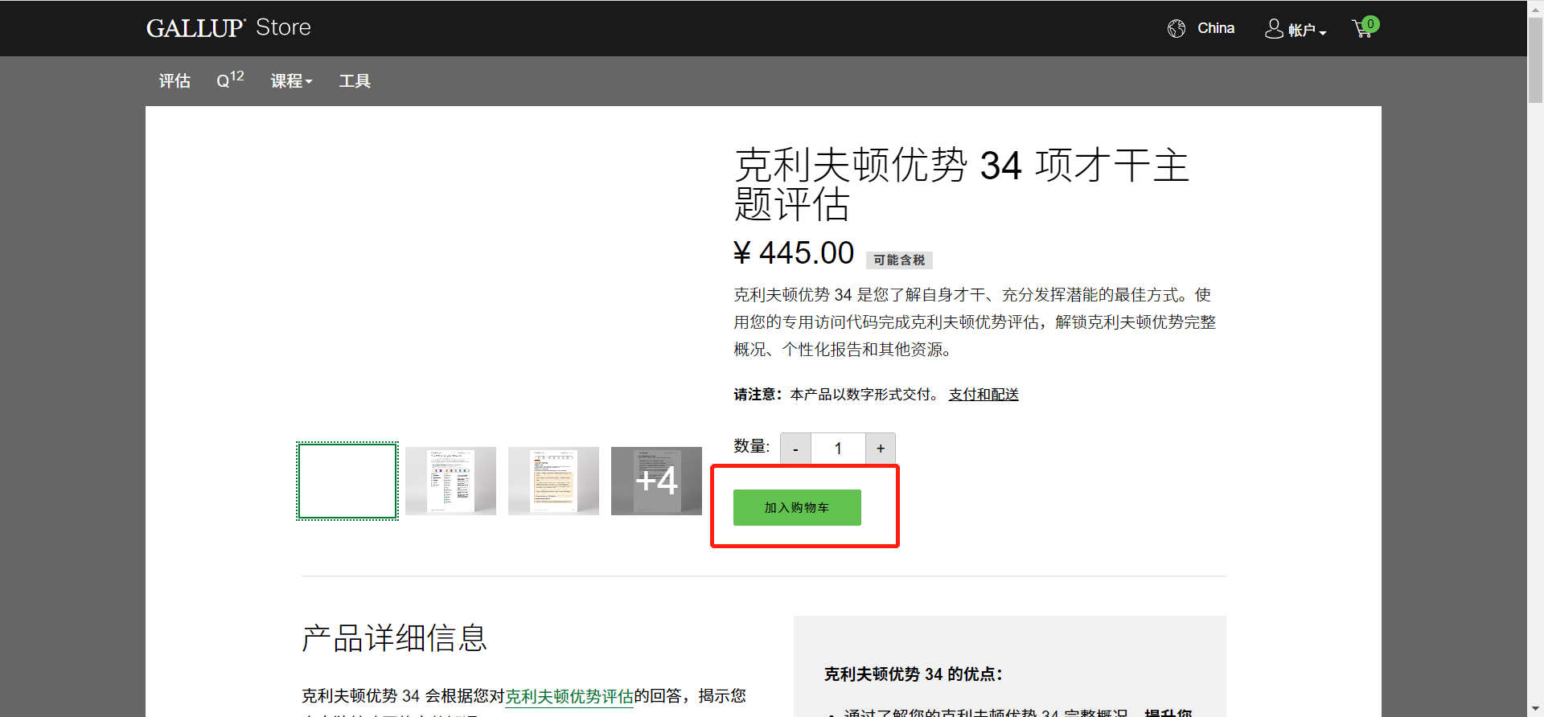Click the 加入购物车 add to cart button
Image resolution: width=1544 pixels, height=717 pixels.
[x=797, y=507]
